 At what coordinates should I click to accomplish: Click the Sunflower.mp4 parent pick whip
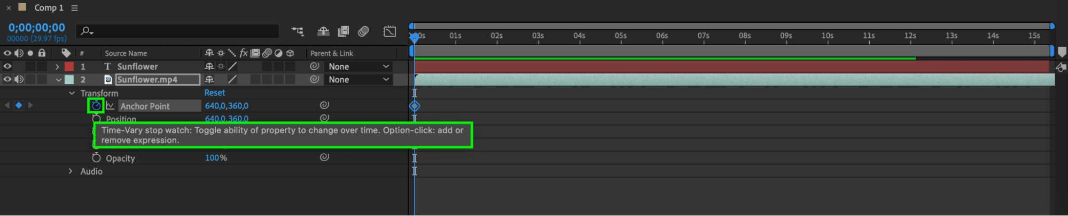point(315,79)
